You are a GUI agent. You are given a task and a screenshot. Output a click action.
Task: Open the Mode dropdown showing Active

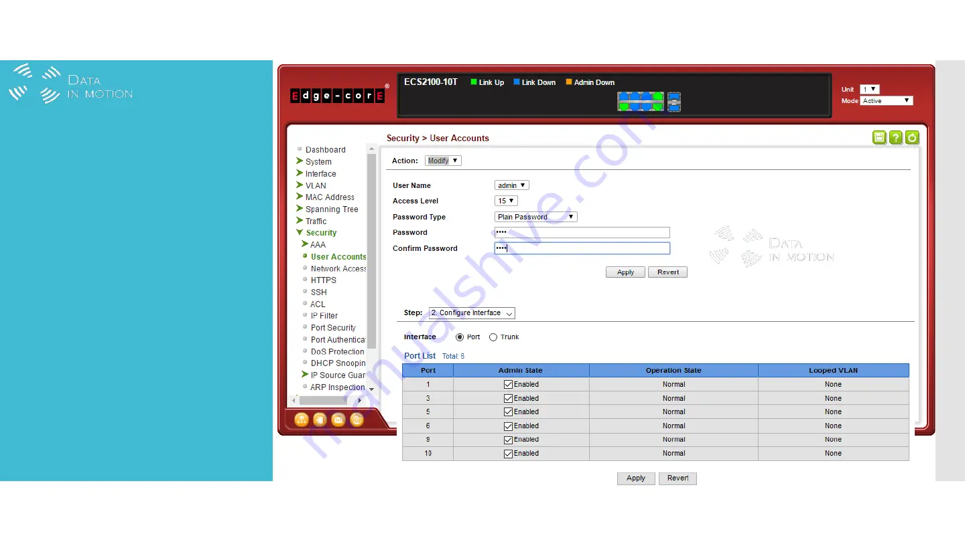[x=887, y=101]
